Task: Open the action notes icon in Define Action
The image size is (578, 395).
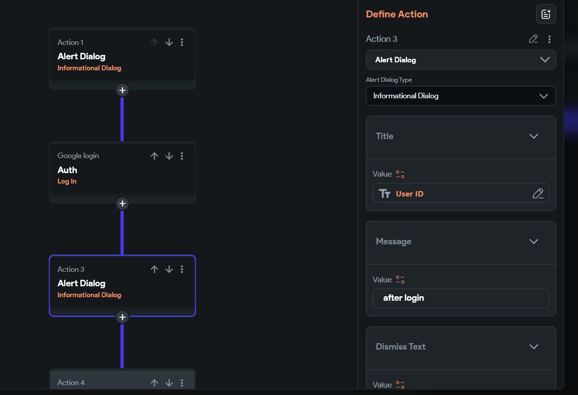Action: click(x=546, y=14)
